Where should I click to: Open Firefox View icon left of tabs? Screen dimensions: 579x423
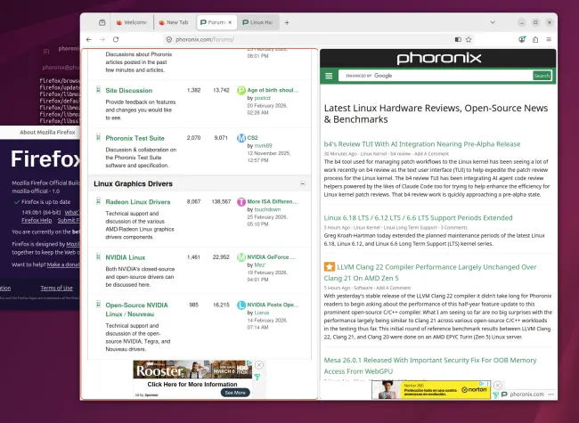102,22
